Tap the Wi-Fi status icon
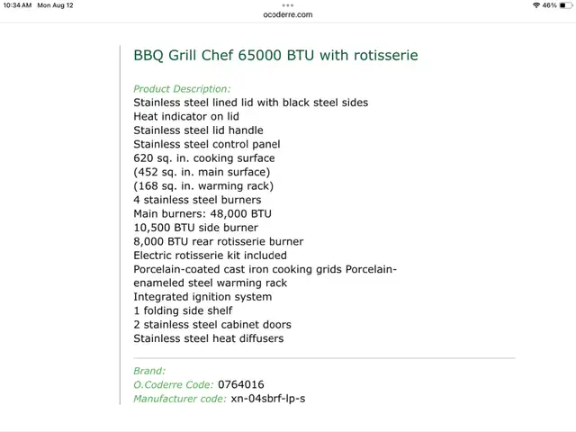 536,5
